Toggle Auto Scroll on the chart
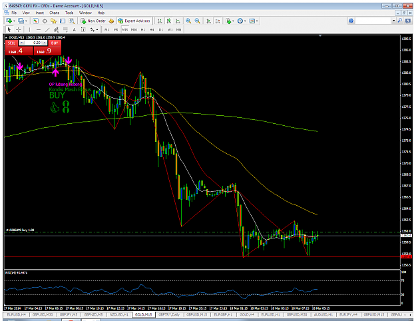 [x=209, y=21]
